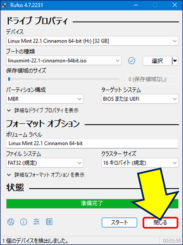This screenshot has width=183, height=245.
Task: Open the settings sliders icon
Action: click(x=37, y=222)
